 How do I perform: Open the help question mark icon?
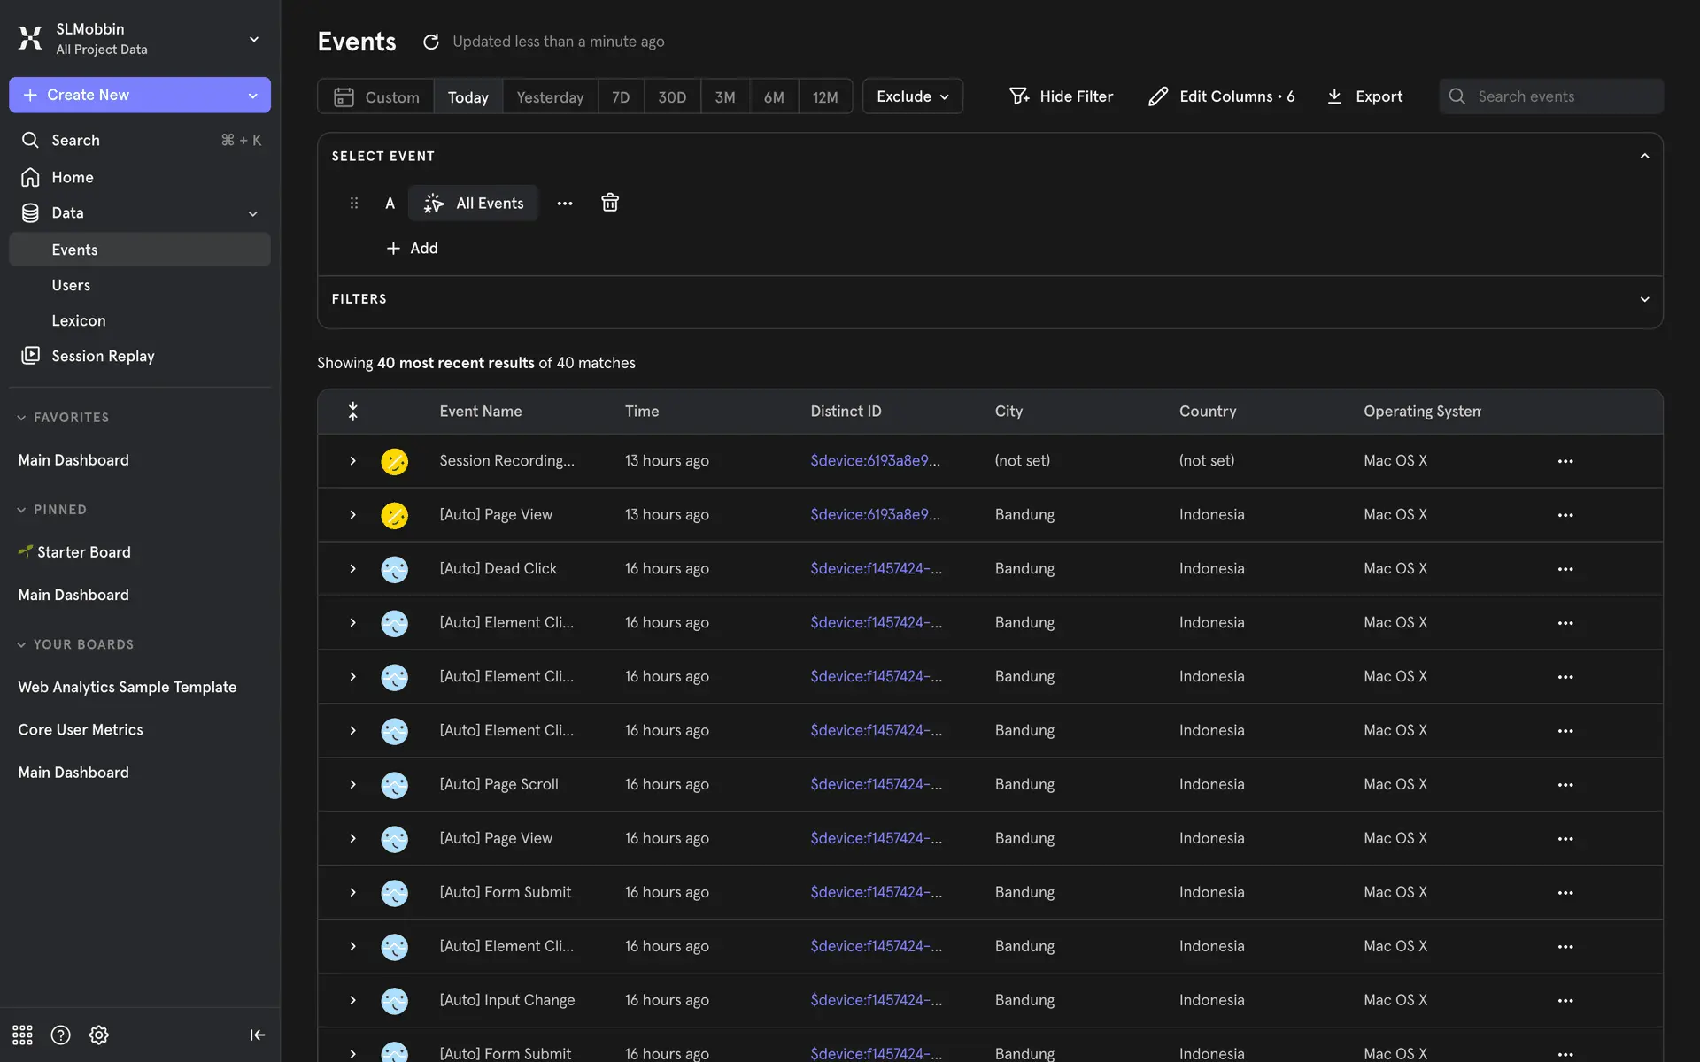pyautogui.click(x=60, y=1035)
